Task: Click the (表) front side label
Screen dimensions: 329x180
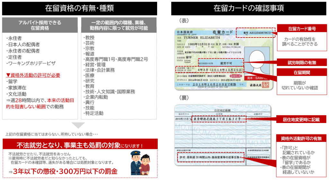Action: point(184,20)
